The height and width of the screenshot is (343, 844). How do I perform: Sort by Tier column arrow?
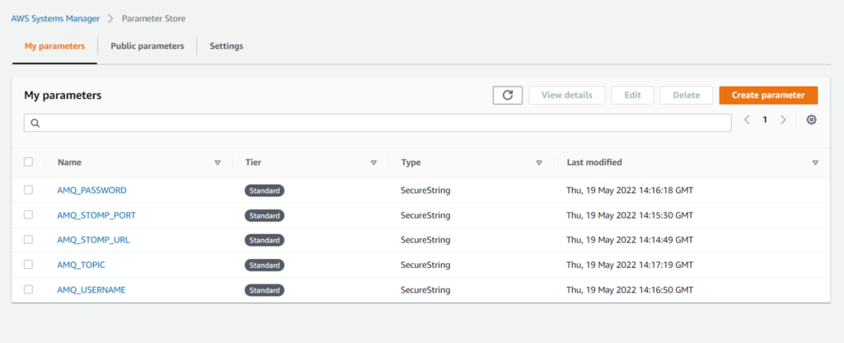(373, 163)
